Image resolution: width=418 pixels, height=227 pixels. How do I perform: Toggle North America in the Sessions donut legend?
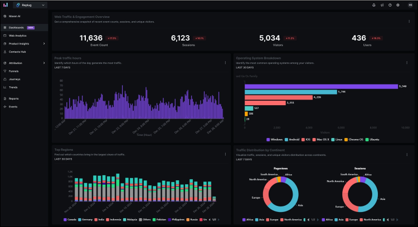click(x=370, y=220)
